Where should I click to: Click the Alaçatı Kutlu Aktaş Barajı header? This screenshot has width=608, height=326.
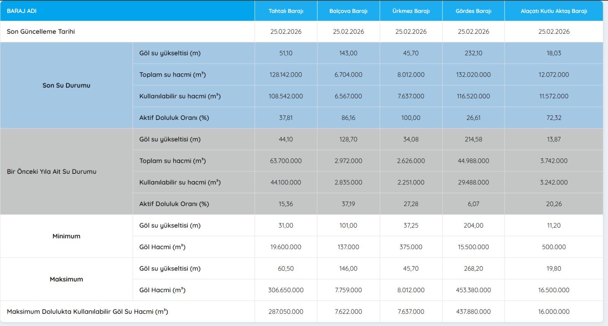click(554, 11)
